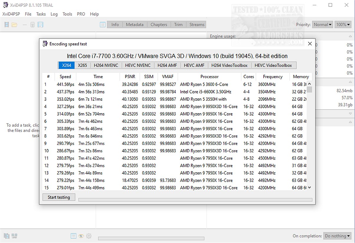
Task: Sort results by Frequency column header
Action: [x=273, y=77]
